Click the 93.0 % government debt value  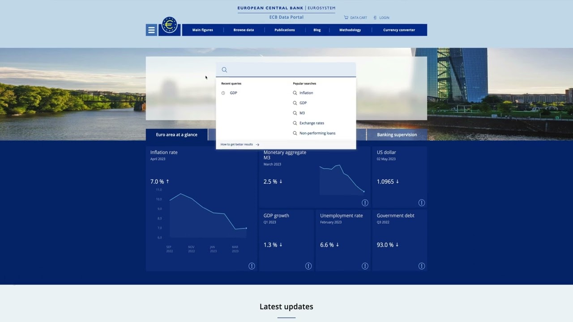pyautogui.click(x=385, y=245)
